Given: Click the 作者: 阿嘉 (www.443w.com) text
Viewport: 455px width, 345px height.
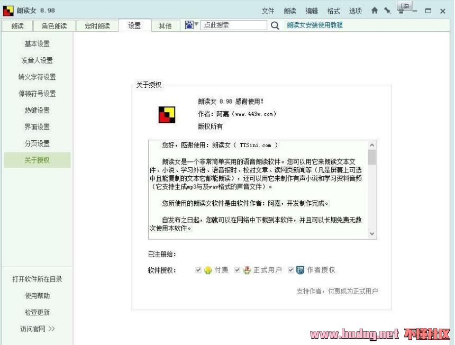Looking at the screenshot, I should (x=237, y=114).
